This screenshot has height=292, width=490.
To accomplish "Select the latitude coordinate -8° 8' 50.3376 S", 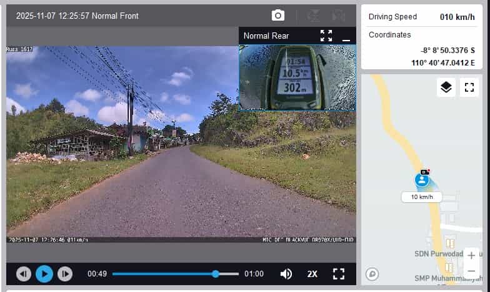I will [x=447, y=50].
